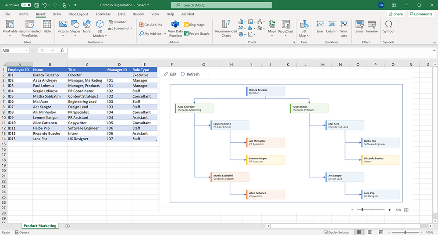Launch Visio Data Visualizer add-in
438x235 pixels.
click(175, 29)
